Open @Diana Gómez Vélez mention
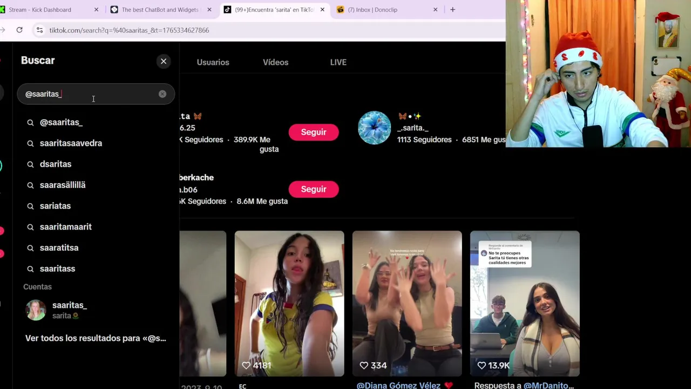 tap(399, 385)
